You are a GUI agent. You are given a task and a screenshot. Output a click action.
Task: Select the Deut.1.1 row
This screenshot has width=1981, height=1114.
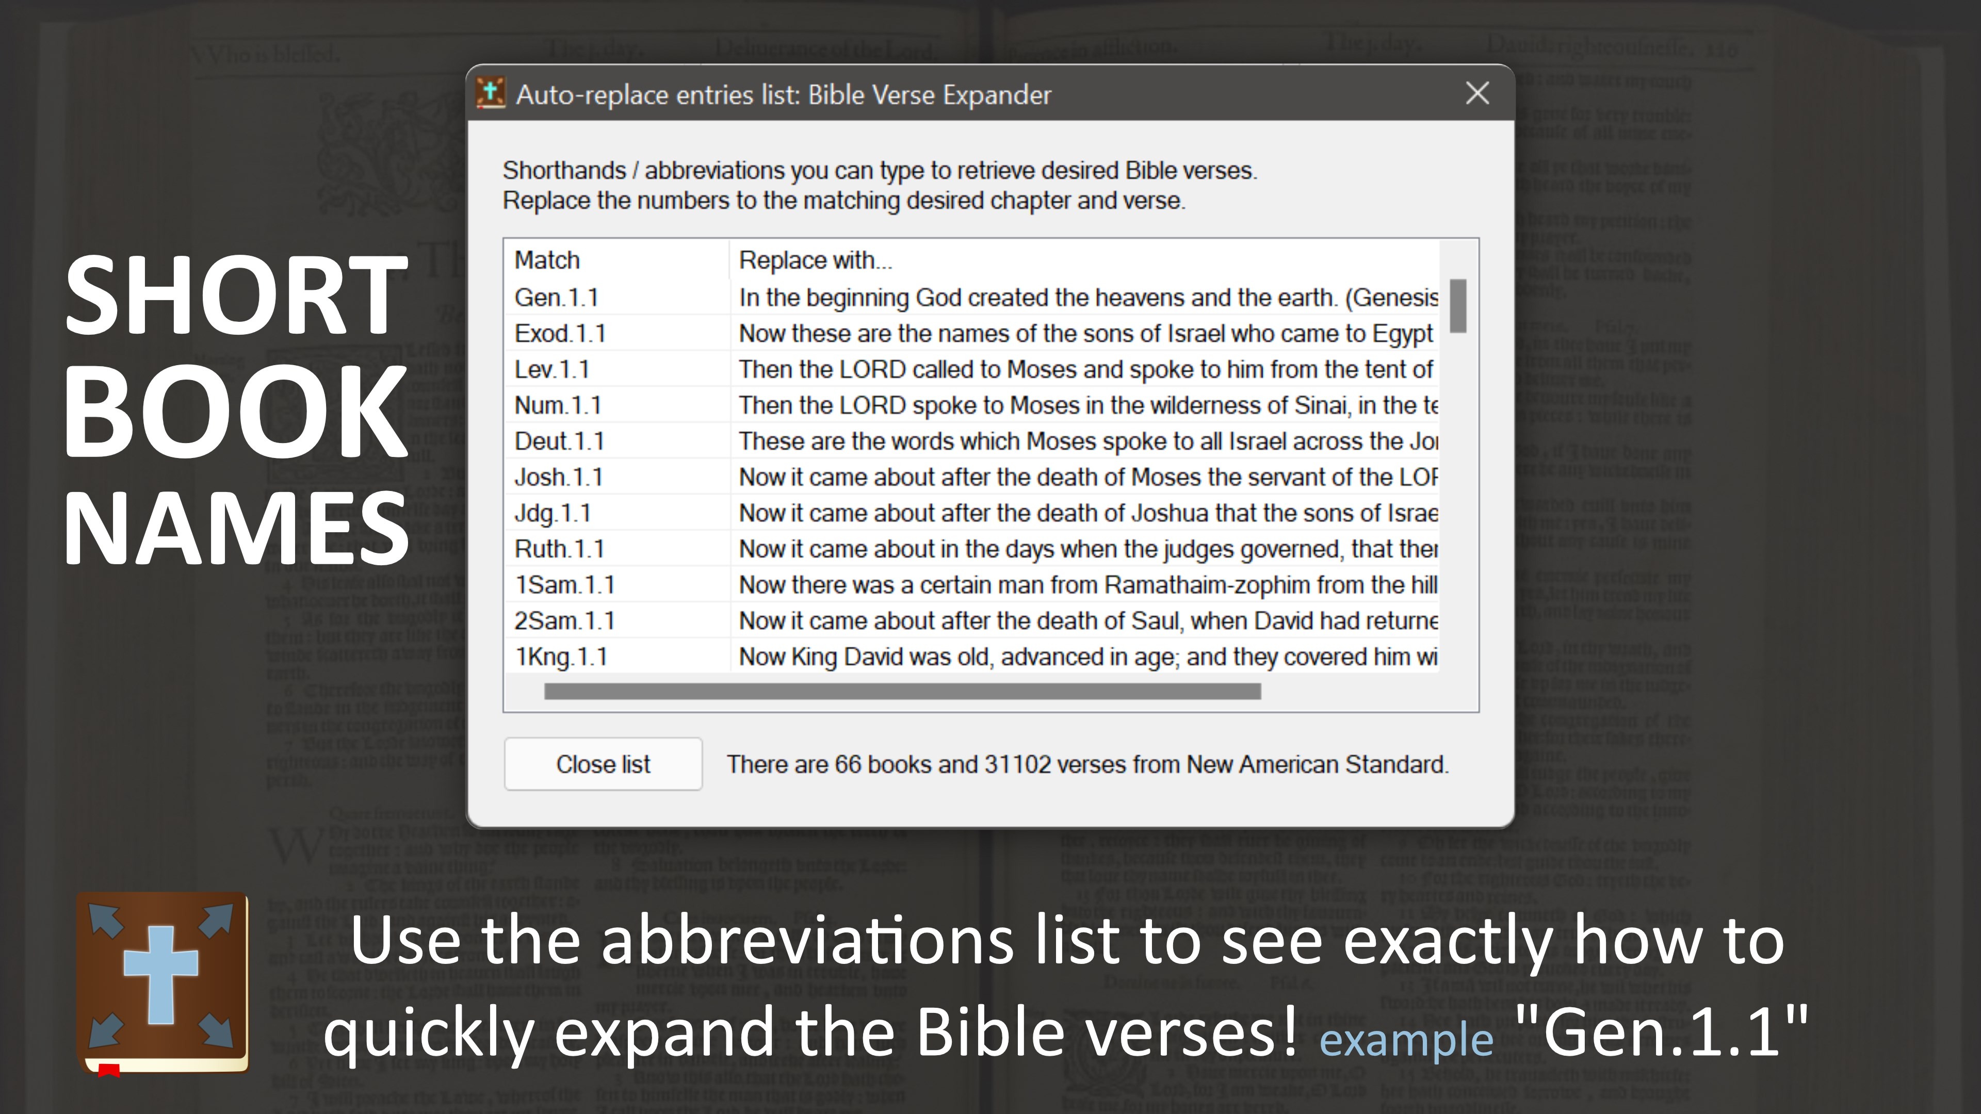point(559,441)
